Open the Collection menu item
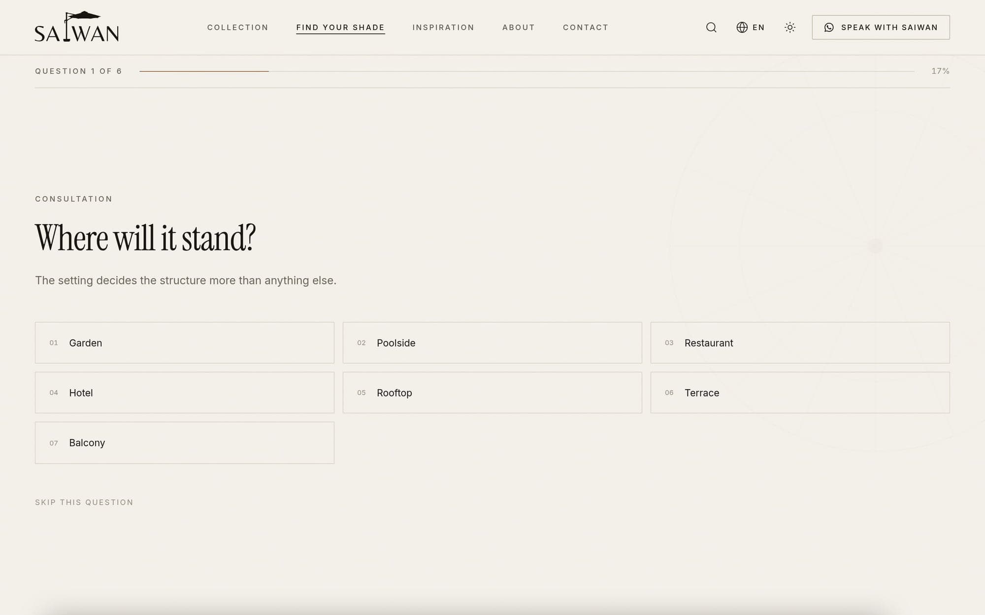The width and height of the screenshot is (985, 615). pos(238,28)
